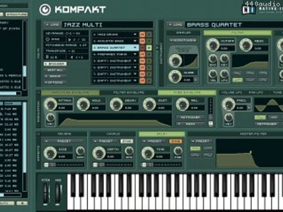Screen dimensions: 283x212
Task: Click the Native Instruments NI logo
Action: point(249,10)
